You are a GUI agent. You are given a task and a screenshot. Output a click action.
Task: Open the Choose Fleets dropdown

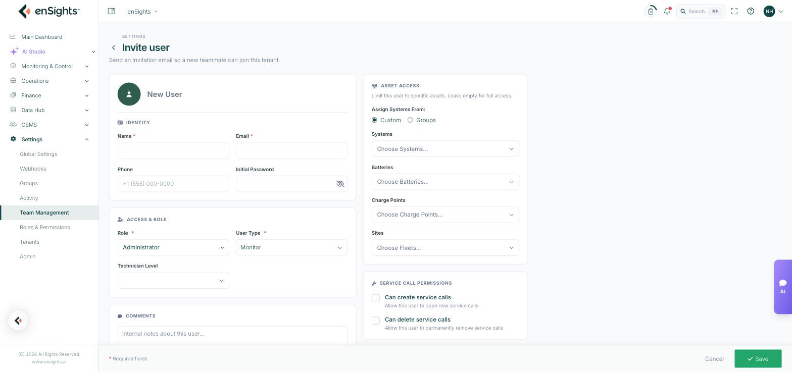click(x=445, y=248)
